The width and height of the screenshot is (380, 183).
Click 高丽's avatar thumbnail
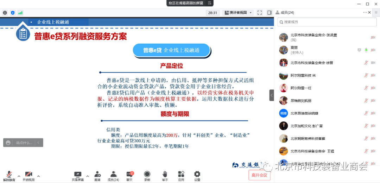[283, 50]
